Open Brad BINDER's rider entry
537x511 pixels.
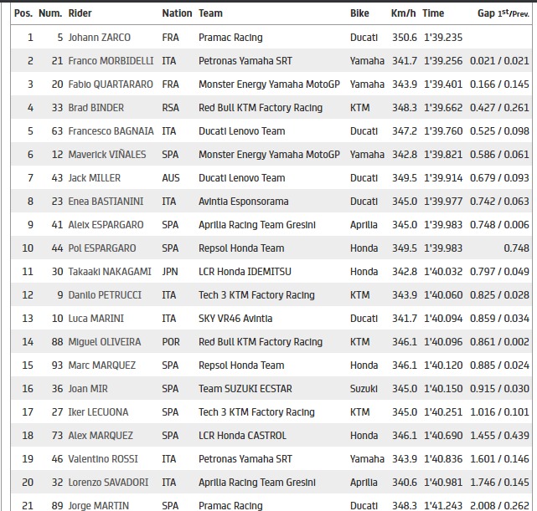[95, 108]
